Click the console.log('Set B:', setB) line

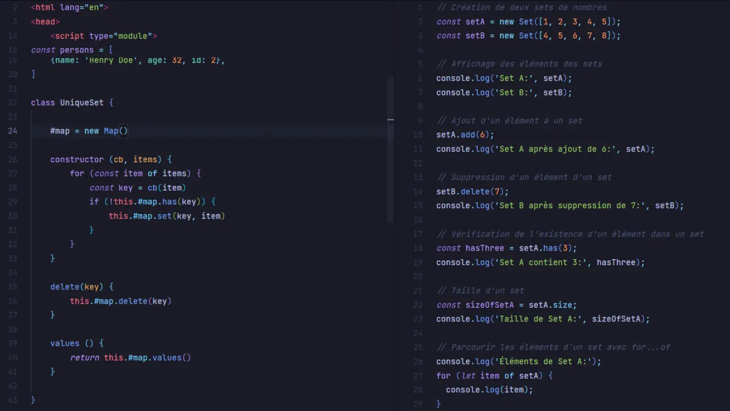pyautogui.click(x=504, y=93)
